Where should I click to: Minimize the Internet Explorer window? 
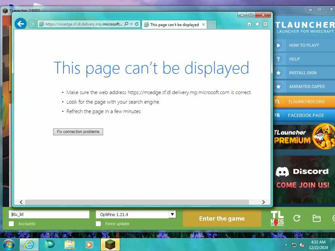coord(242,15)
